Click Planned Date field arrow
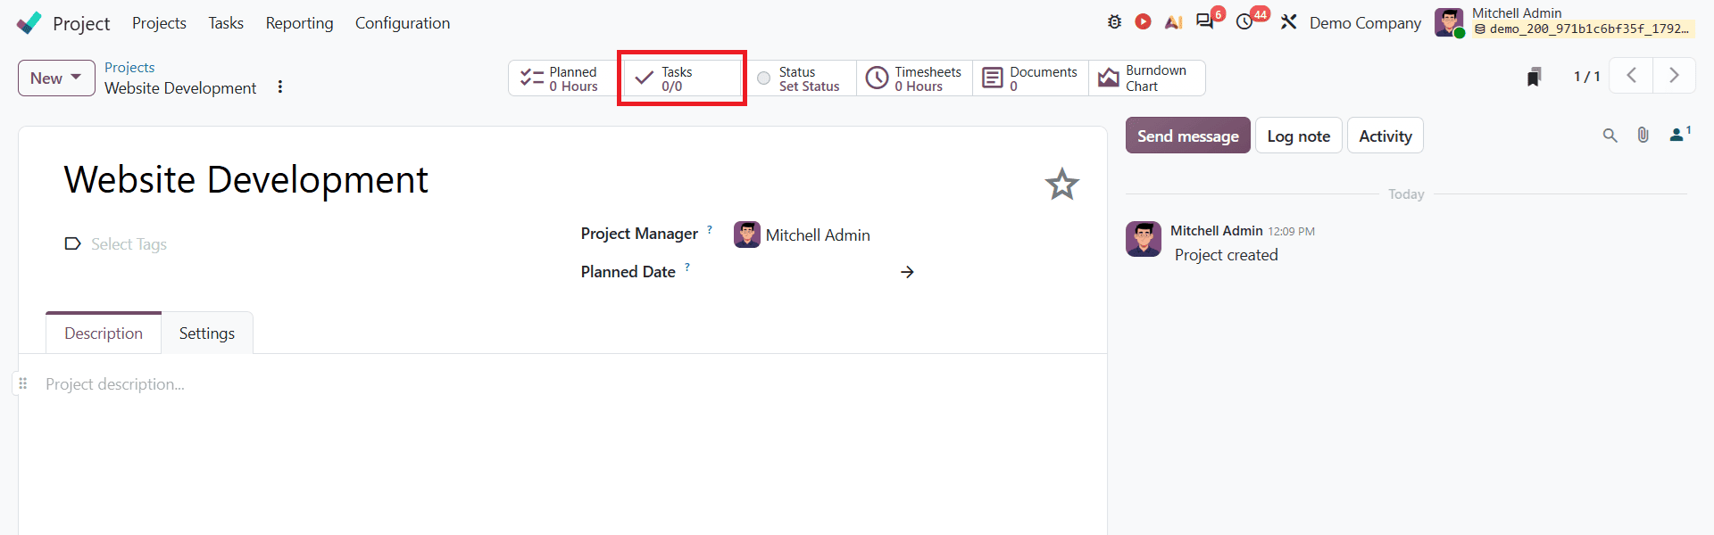1714x535 pixels. coord(907,272)
